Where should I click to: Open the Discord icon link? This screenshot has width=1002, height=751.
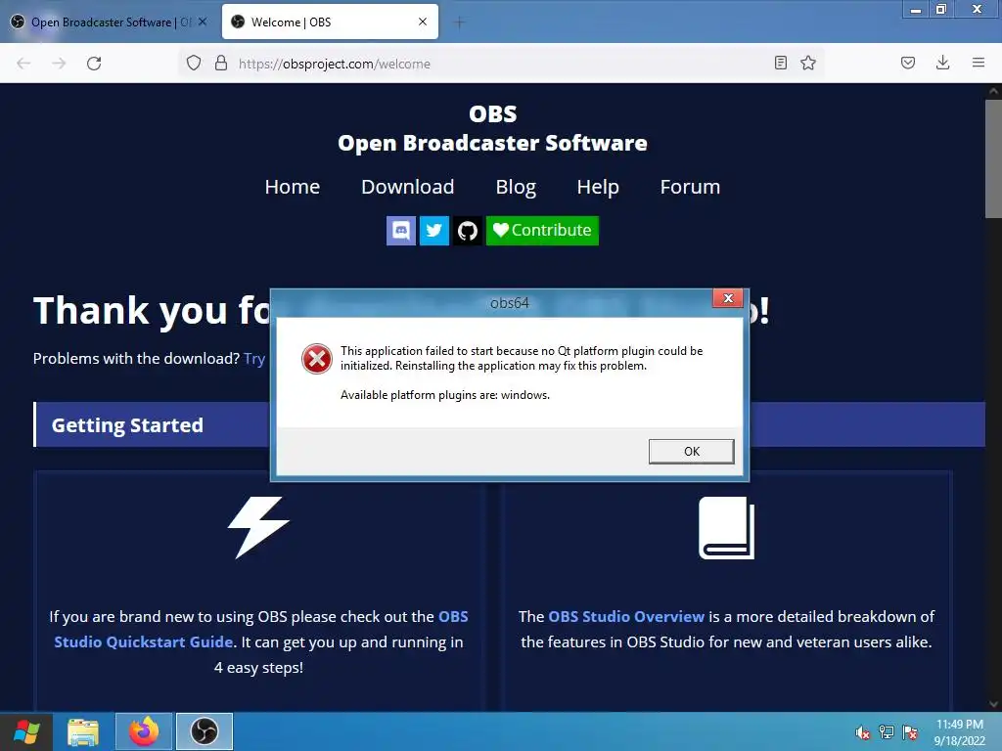pos(400,231)
